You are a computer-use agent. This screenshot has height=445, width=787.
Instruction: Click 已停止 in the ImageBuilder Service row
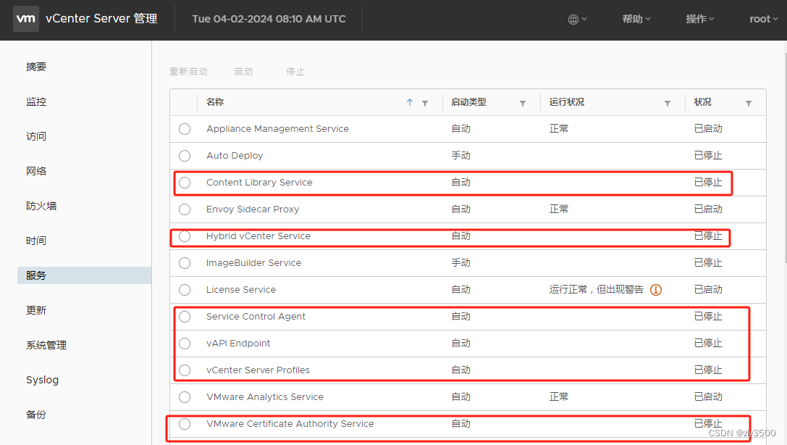point(707,263)
